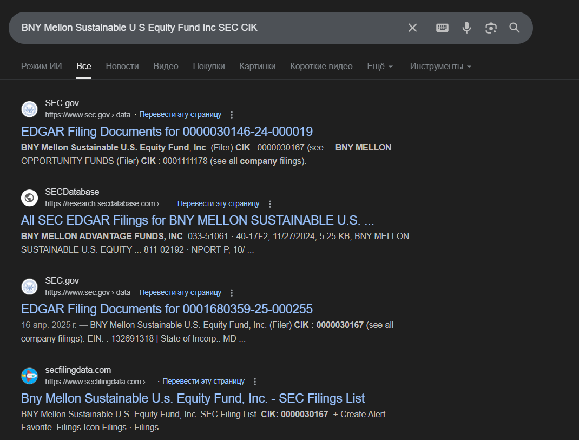The width and height of the screenshot is (579, 440).
Task: Click the SEC.gov favicon of first result
Action: click(x=30, y=109)
